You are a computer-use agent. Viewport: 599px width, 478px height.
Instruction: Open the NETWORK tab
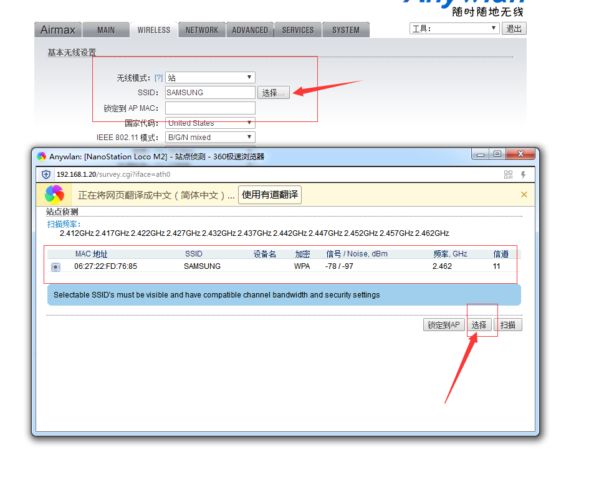point(202,30)
